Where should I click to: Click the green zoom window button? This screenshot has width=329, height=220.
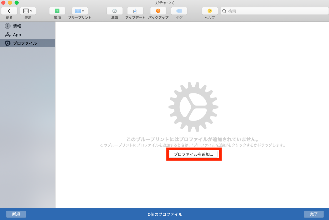16,3
